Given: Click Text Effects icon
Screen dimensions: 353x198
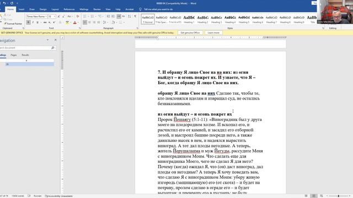Looking at the screenshot, I should pos(60,23).
